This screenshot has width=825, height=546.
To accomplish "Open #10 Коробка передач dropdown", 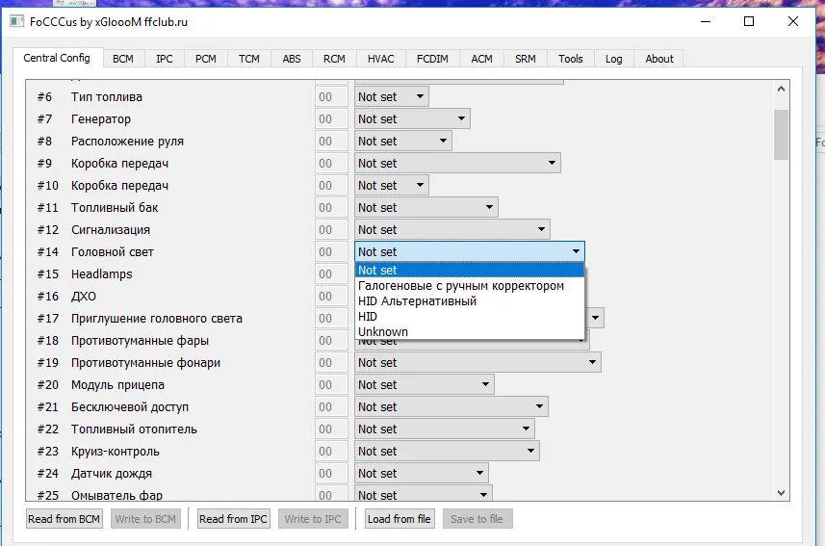I will click(392, 185).
